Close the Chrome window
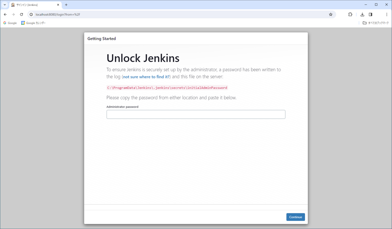The width and height of the screenshot is (392, 229). (x=387, y=5)
